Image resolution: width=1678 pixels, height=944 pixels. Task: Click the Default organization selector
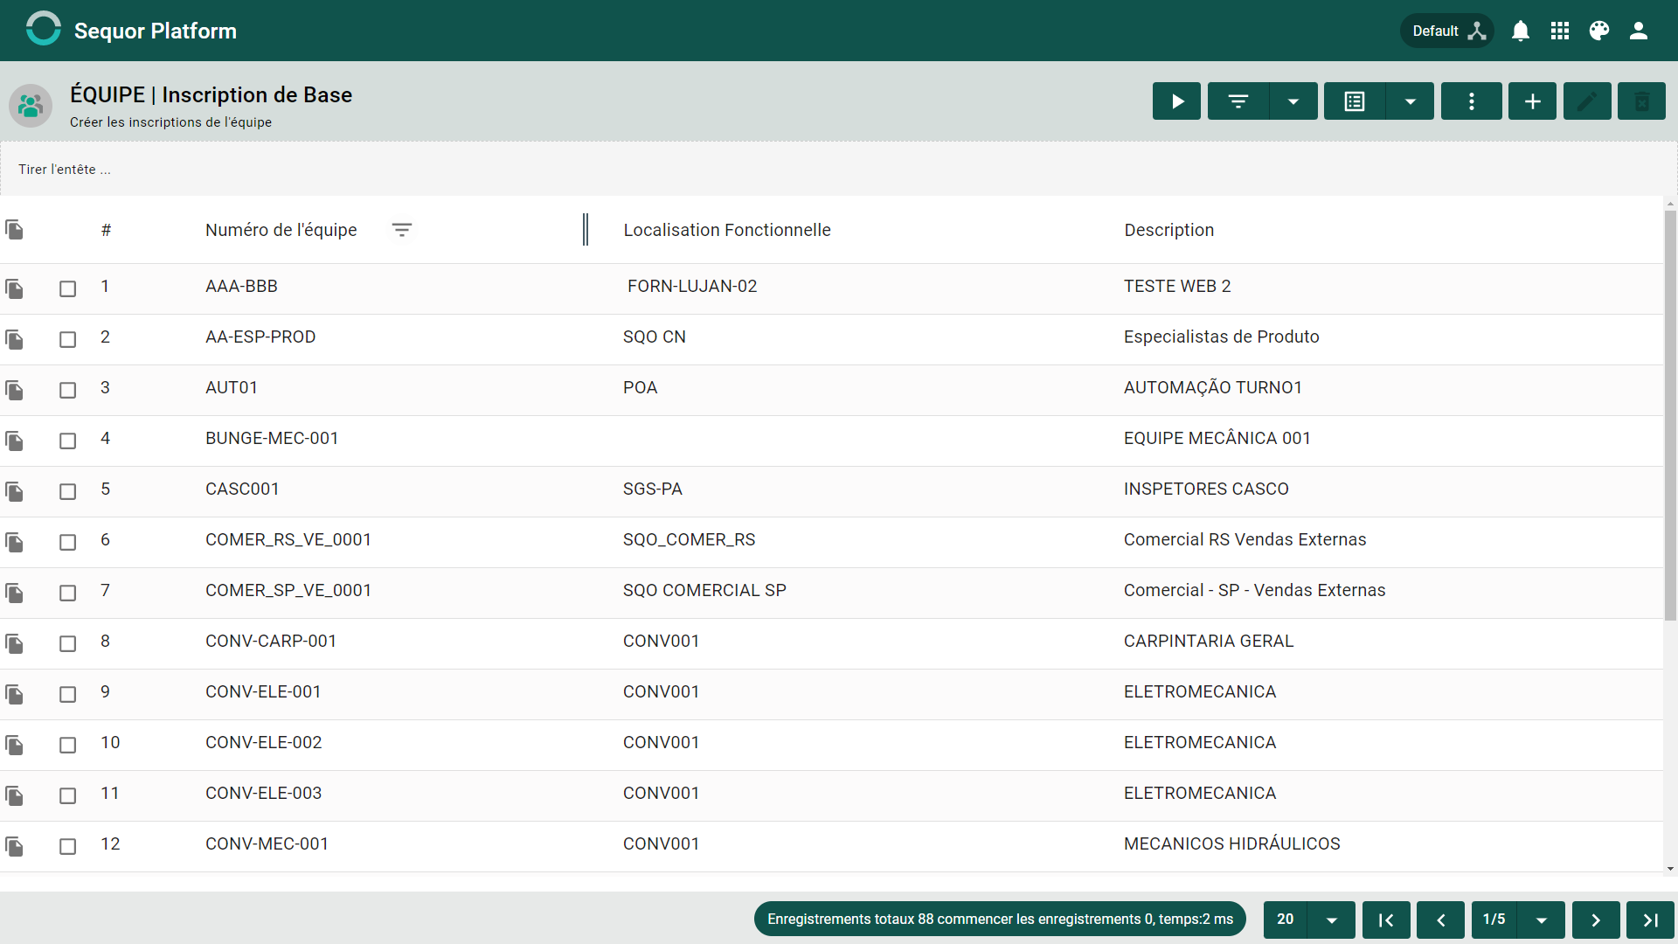[x=1448, y=31]
